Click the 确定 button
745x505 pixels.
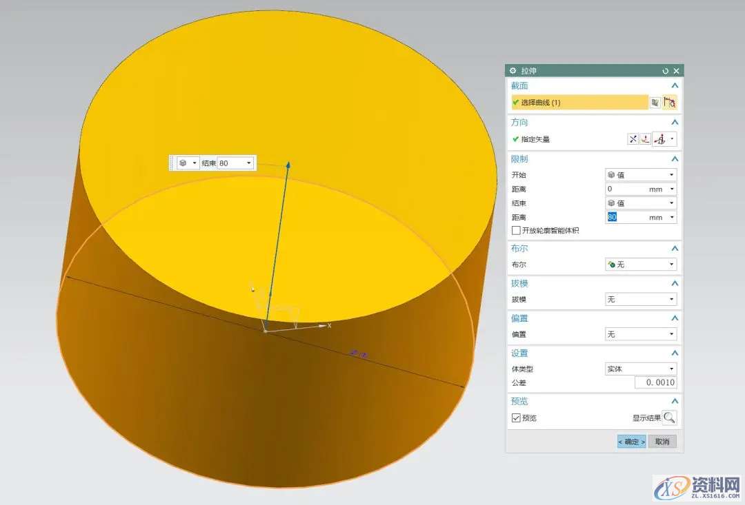pyautogui.click(x=631, y=442)
